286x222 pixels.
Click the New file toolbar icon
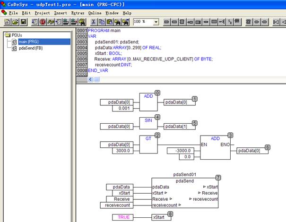(x=8, y=22)
